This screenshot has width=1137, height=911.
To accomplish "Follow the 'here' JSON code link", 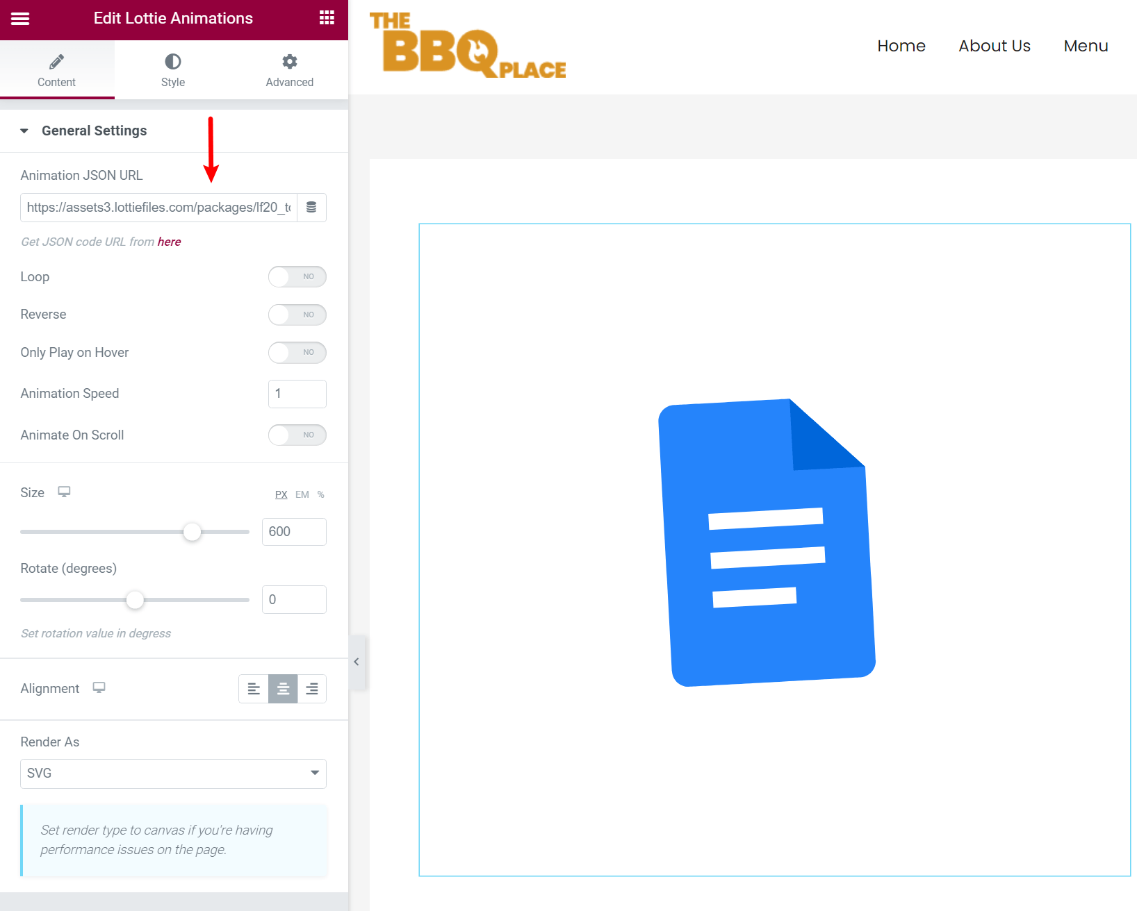I will click(x=170, y=242).
